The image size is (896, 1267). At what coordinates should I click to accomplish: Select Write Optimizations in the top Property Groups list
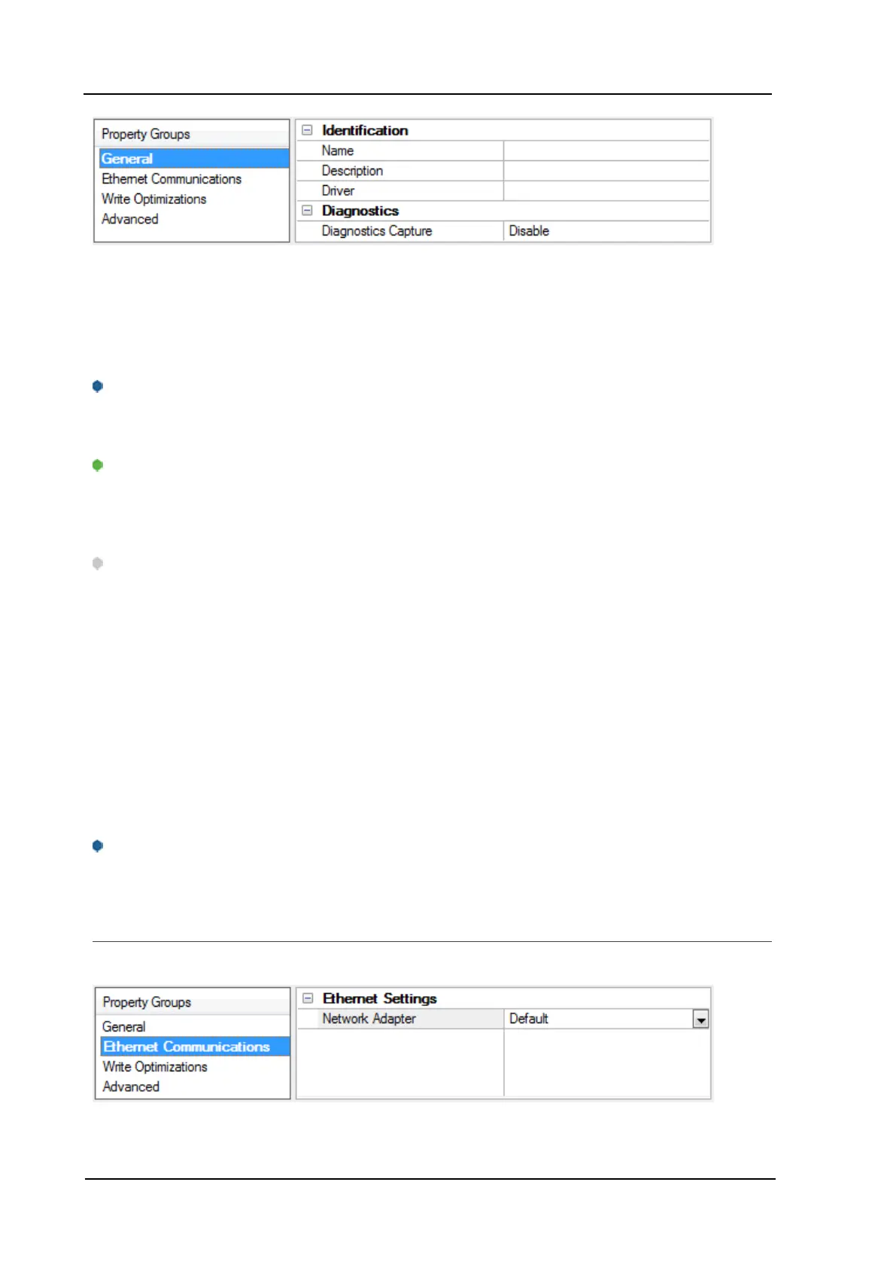[x=154, y=199]
